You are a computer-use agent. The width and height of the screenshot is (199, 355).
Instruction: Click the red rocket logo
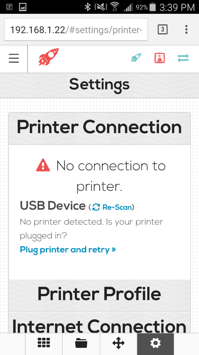click(x=49, y=57)
